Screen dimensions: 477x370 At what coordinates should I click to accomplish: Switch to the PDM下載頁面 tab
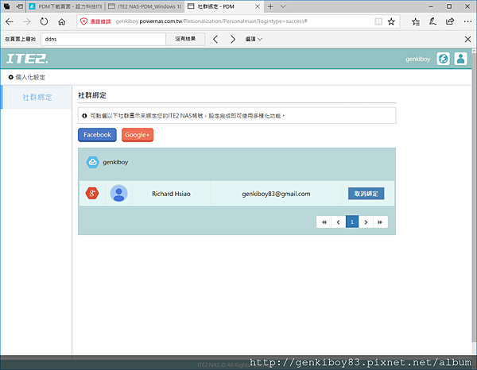[65, 6]
